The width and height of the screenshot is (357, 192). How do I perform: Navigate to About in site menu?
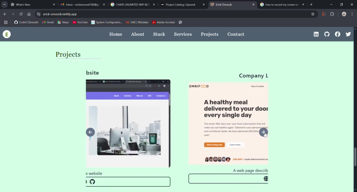click(137, 34)
